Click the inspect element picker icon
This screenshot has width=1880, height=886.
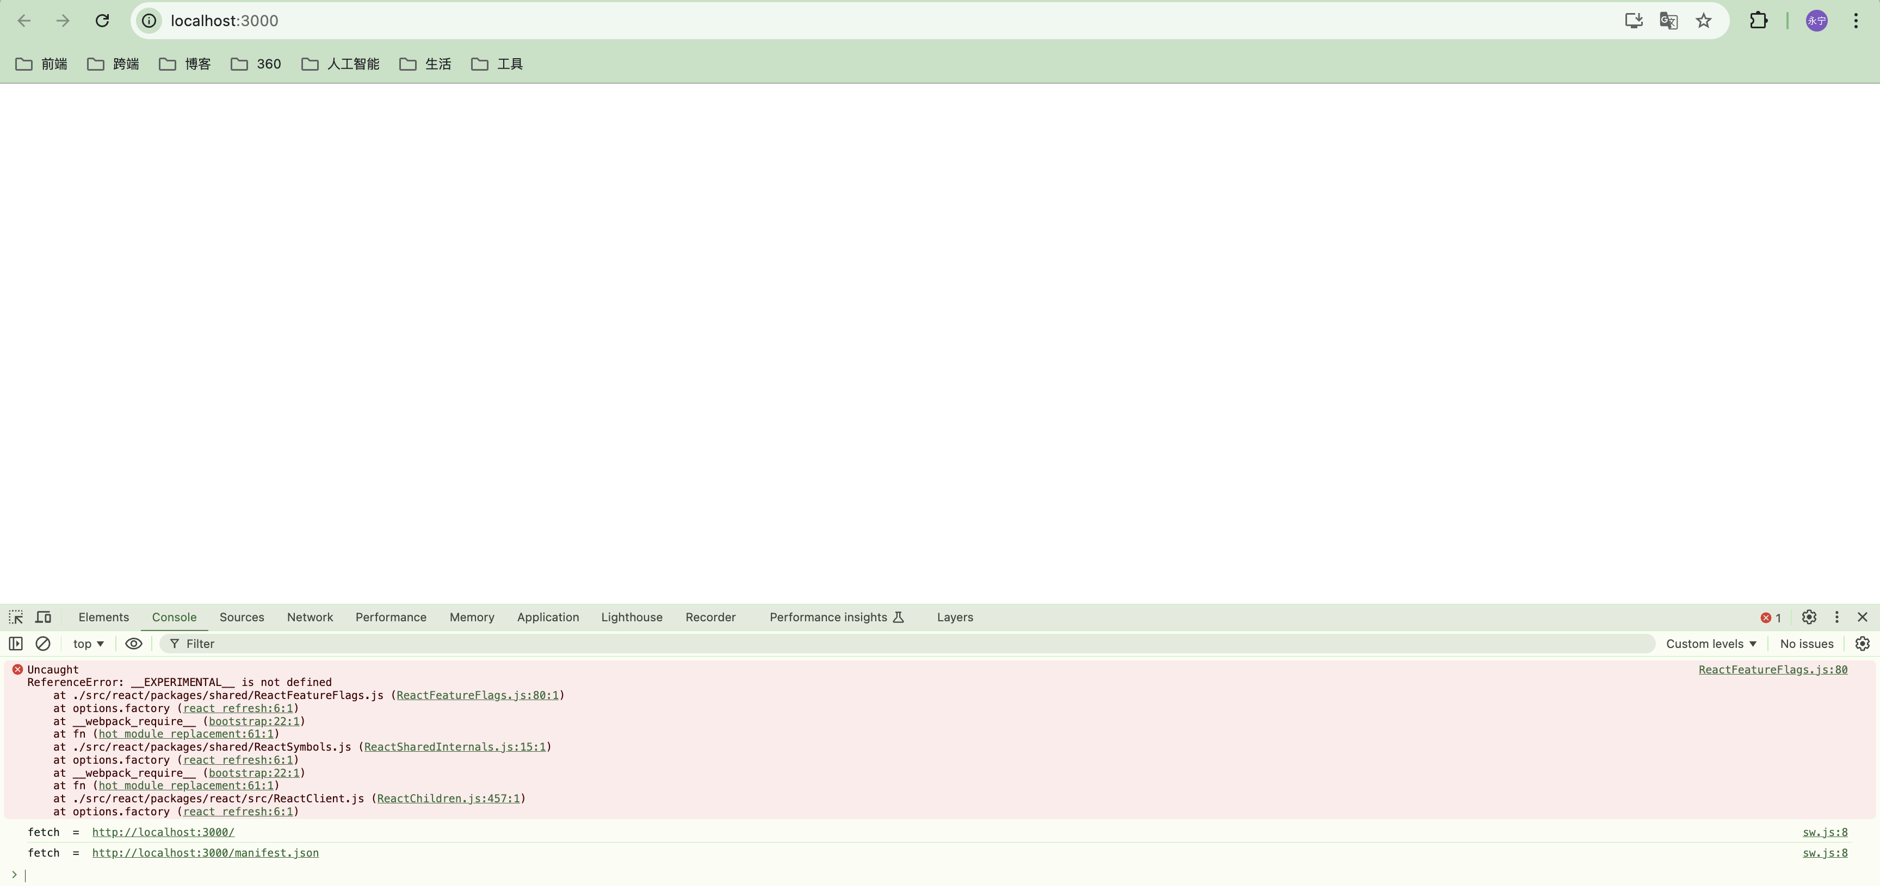point(16,617)
